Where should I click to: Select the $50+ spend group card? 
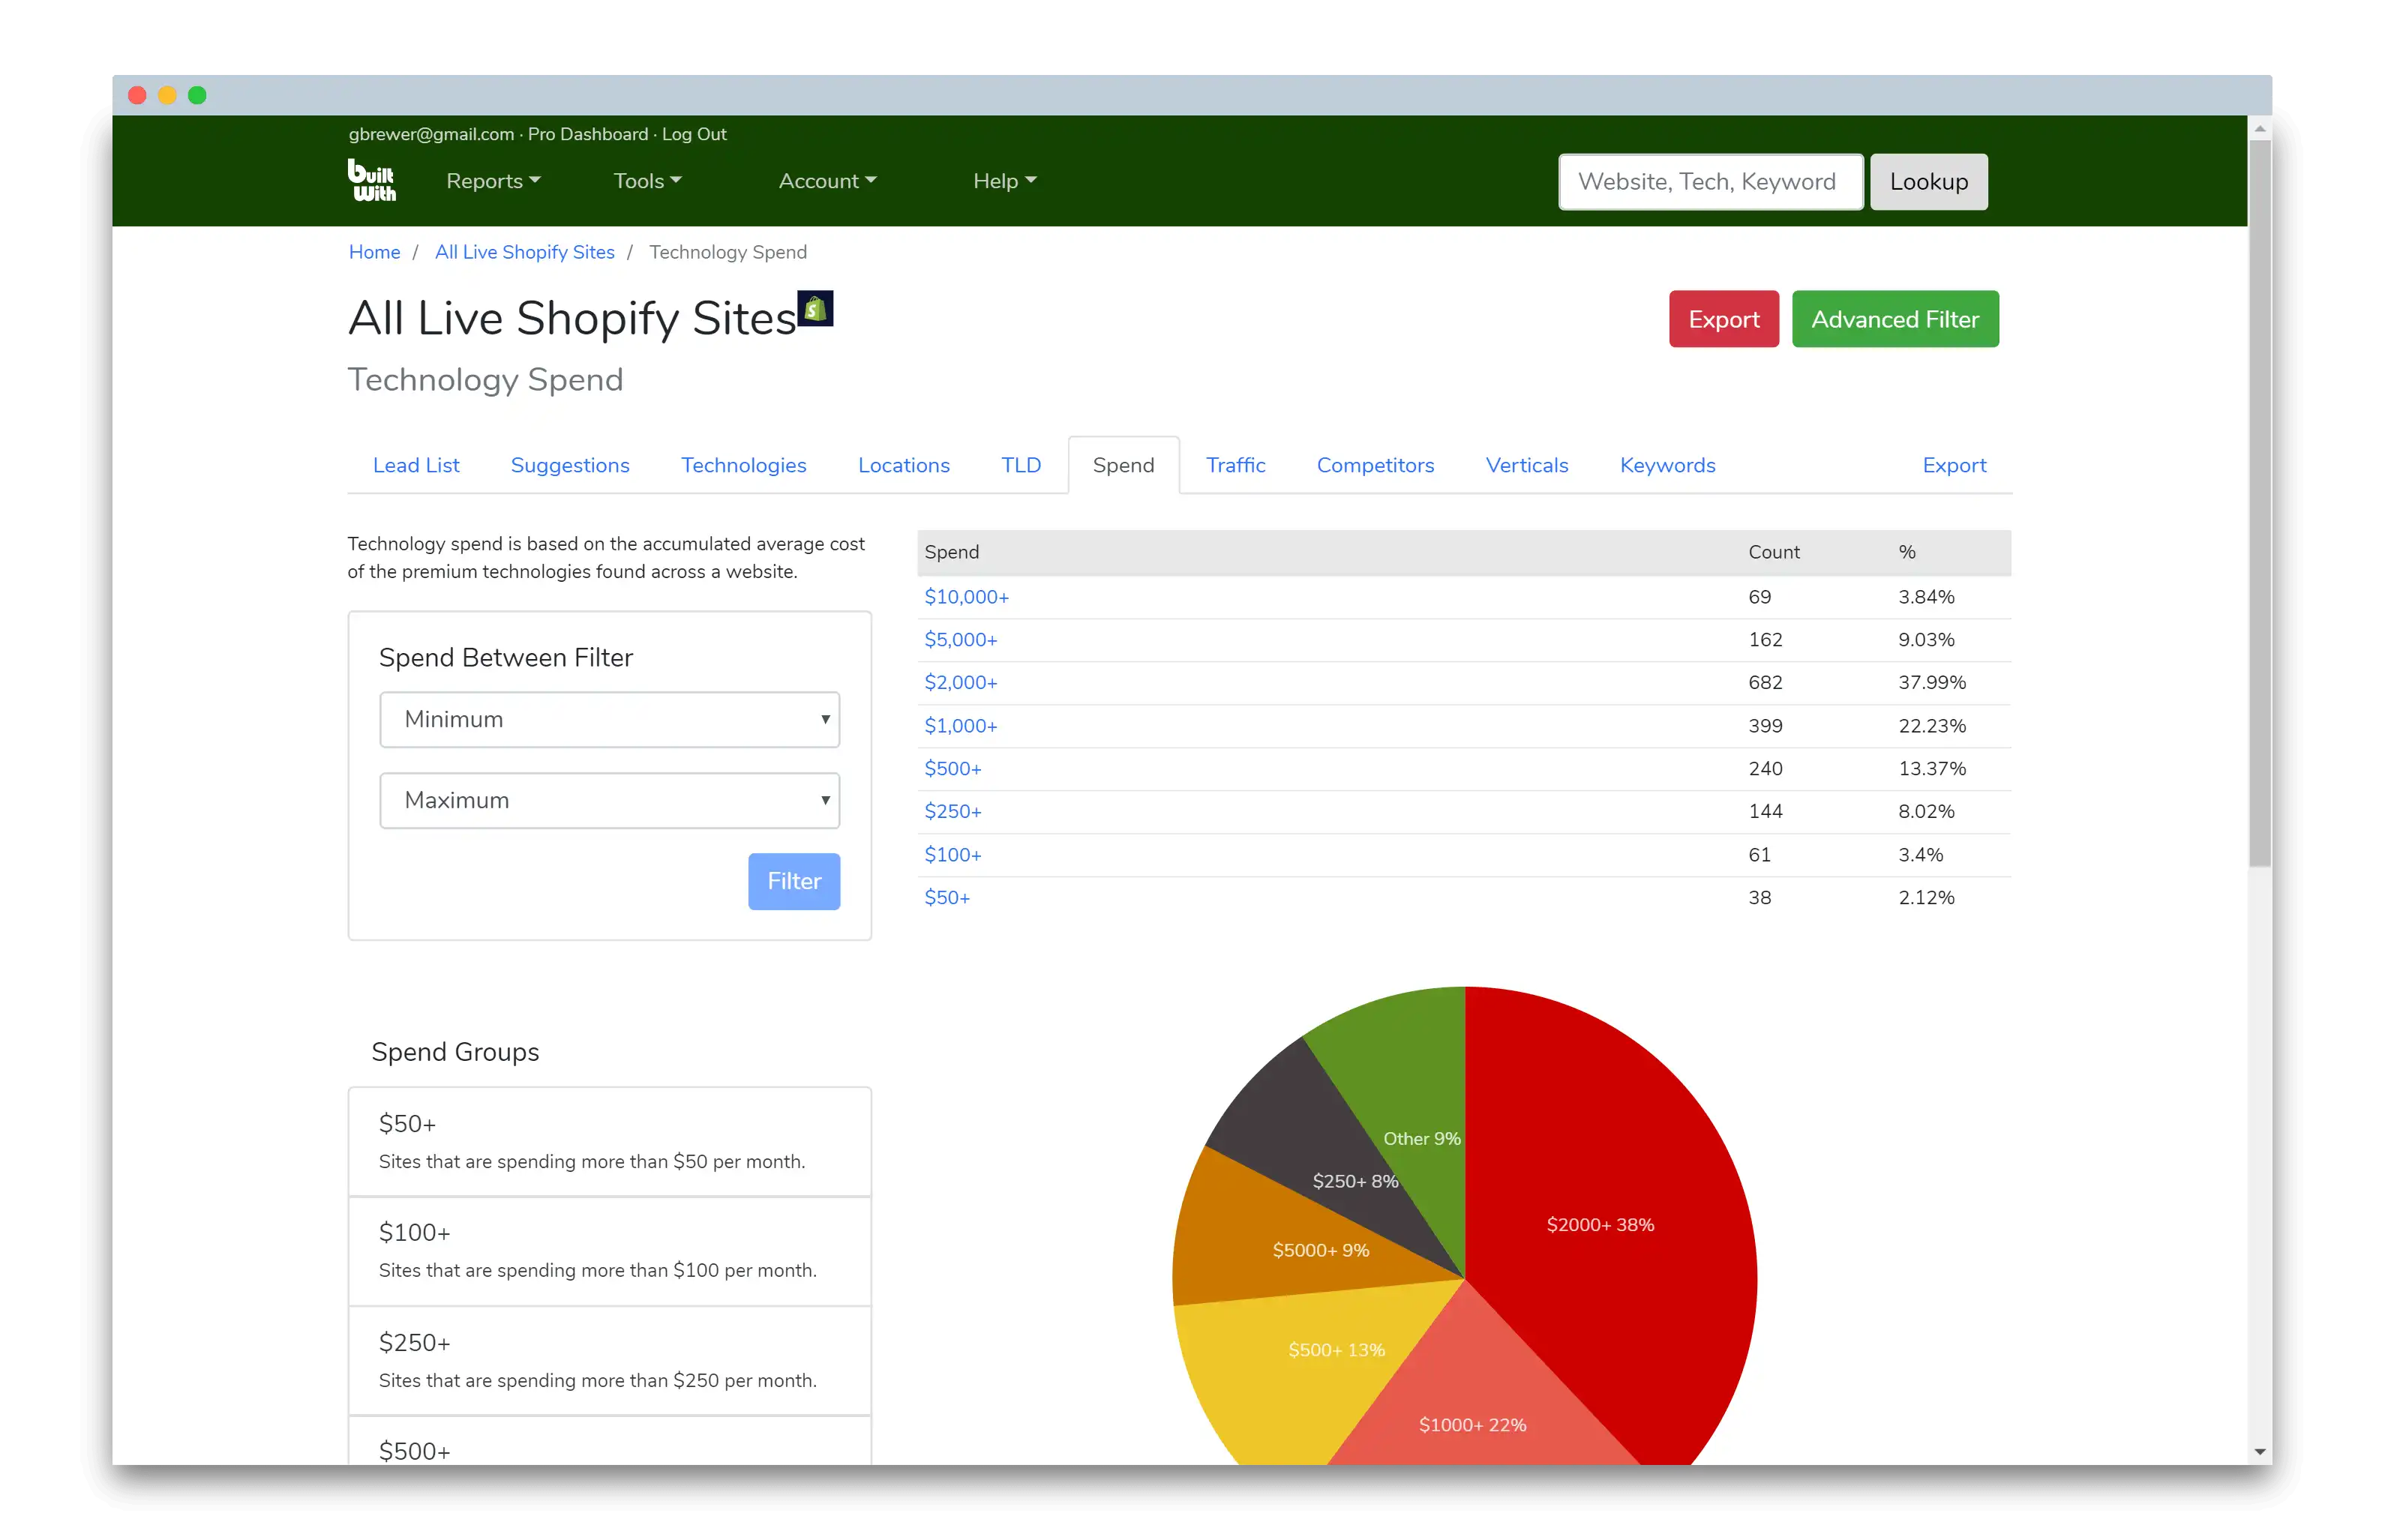point(609,1141)
